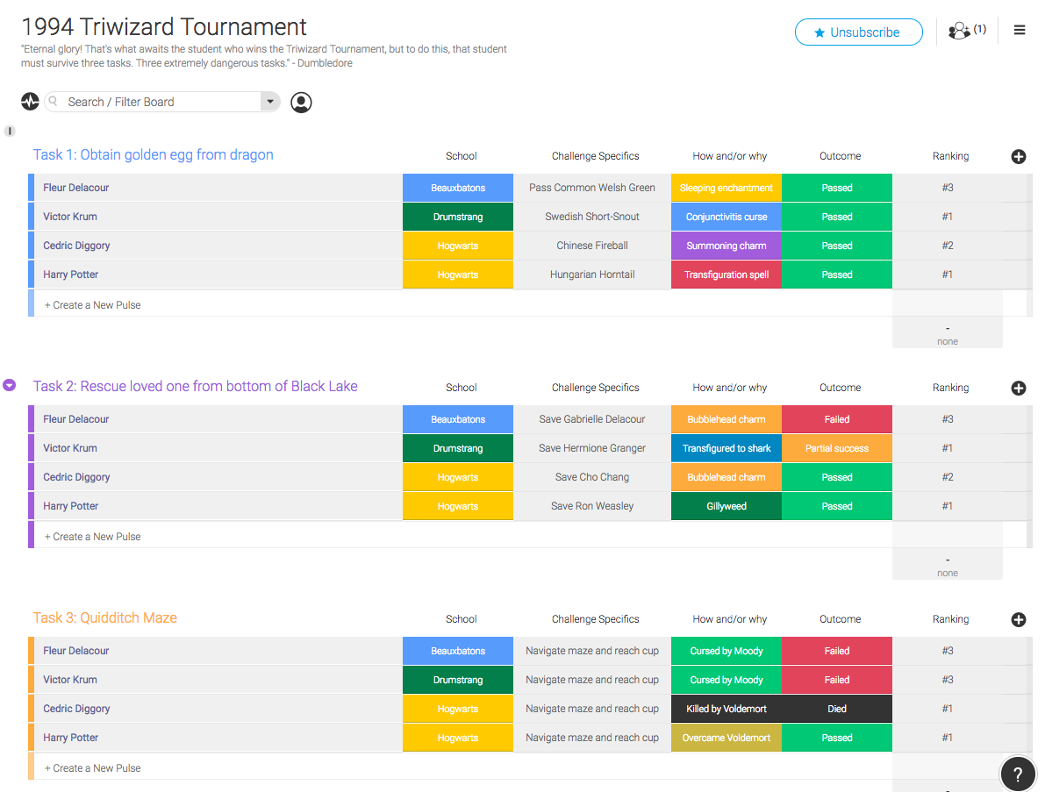Add a column to the Task 3 group
Image resolution: width=1045 pixels, height=792 pixels.
[x=1019, y=620]
